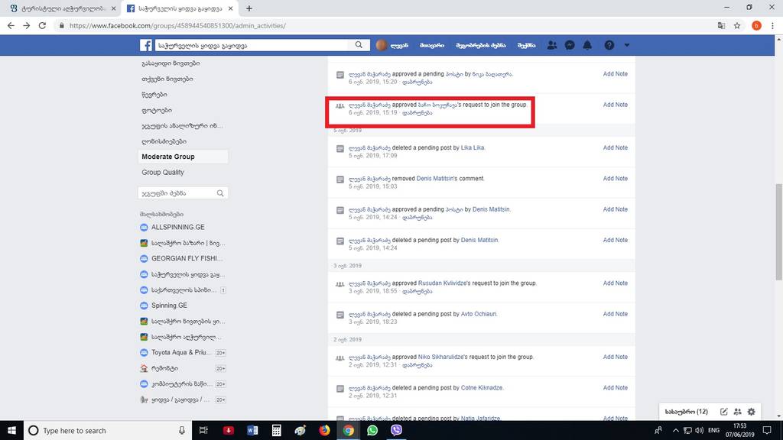Image resolution: width=783 pixels, height=440 pixels.
Task: Open Rusudan Kvlividze's profile link
Action: tap(443, 283)
